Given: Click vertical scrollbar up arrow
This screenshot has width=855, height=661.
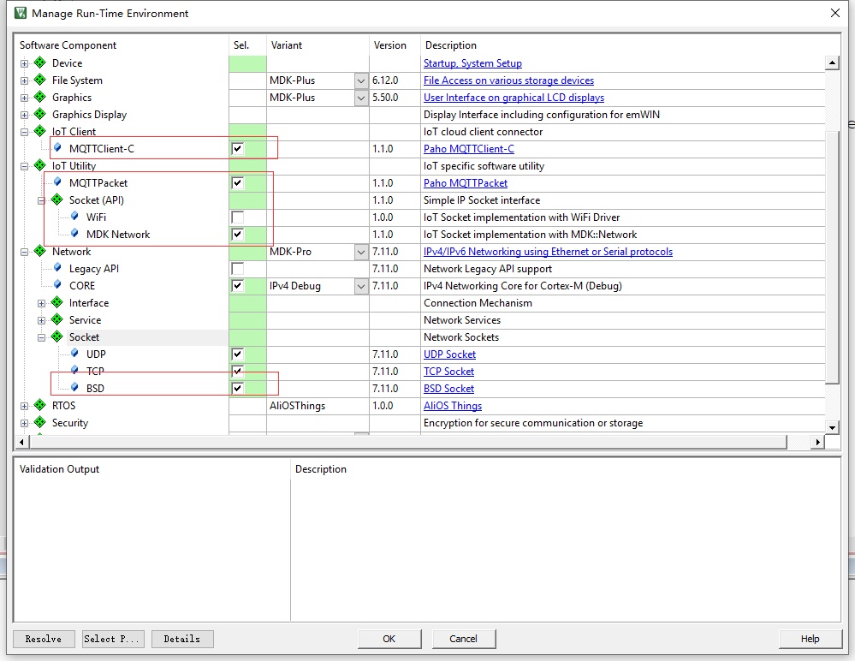Looking at the screenshot, I should point(832,63).
